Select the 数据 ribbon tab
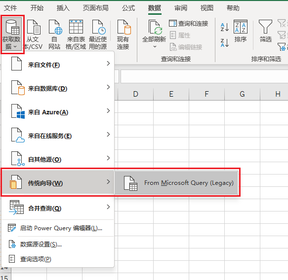The image size is (288, 280). click(155, 8)
